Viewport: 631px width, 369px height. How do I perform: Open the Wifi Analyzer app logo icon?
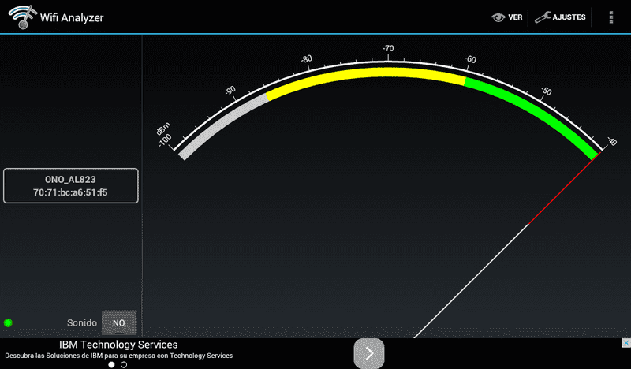[23, 17]
